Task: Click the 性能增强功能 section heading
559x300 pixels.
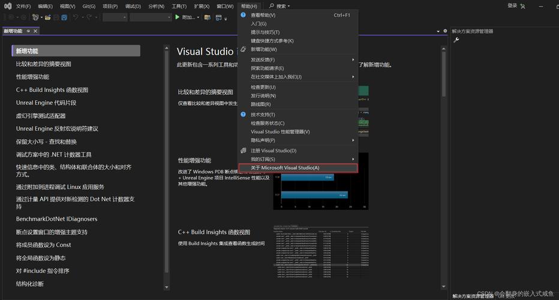Action: click(194, 161)
